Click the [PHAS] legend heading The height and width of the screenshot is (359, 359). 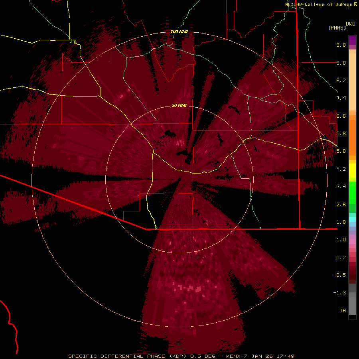pyautogui.click(x=337, y=28)
